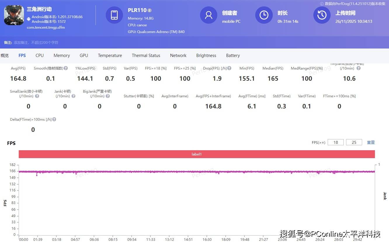The image size is (389, 242).
Task: Click help icon beside Smooth index
Action: point(66,68)
